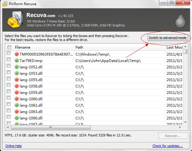Click red status dot for lang-1063.dll
This screenshot has height=151, width=192.
tap(16, 112)
